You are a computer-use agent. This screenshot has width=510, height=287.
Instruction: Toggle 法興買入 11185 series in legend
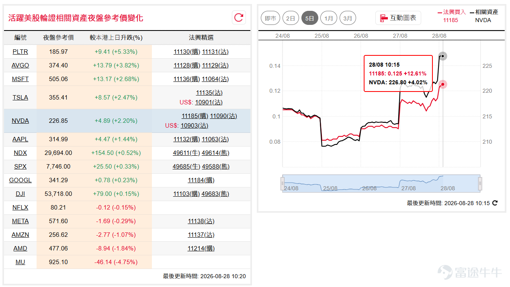[x=451, y=16]
